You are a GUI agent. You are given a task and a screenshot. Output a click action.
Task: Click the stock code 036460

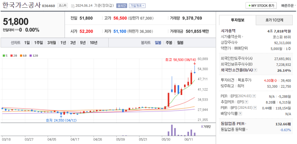[48, 6]
